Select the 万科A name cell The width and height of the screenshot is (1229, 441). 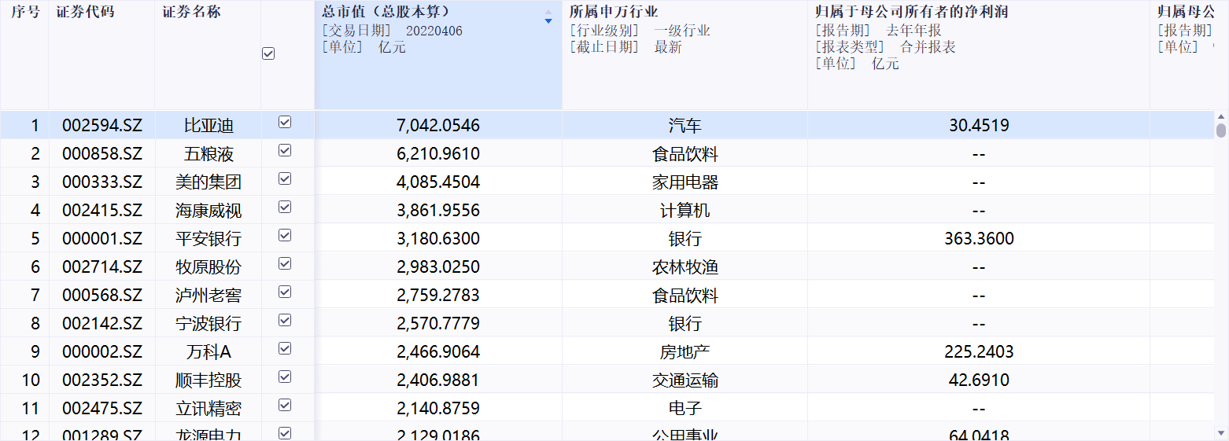[x=209, y=352]
